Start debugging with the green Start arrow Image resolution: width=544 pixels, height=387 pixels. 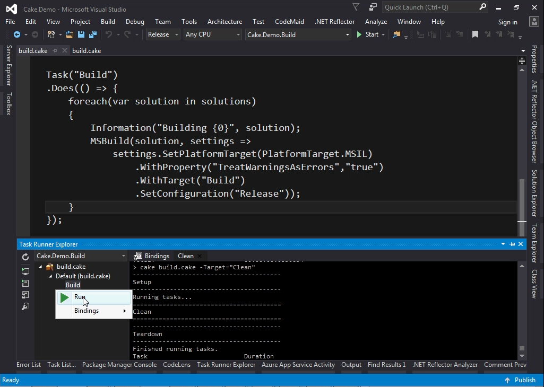click(x=359, y=34)
